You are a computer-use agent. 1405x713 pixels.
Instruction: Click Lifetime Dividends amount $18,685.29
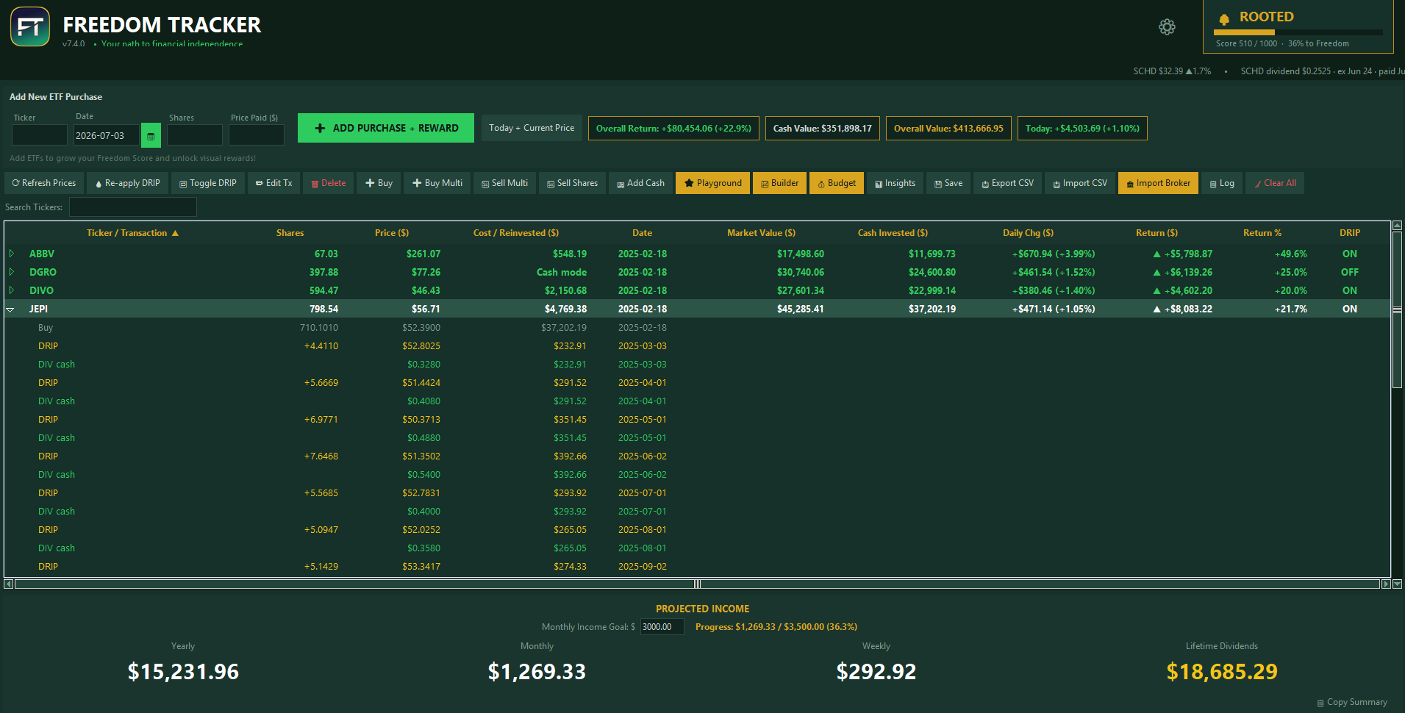point(1222,671)
